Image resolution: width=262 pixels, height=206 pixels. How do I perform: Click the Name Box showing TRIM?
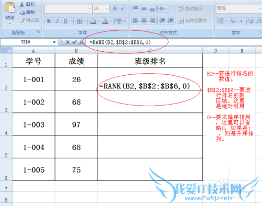(26, 42)
